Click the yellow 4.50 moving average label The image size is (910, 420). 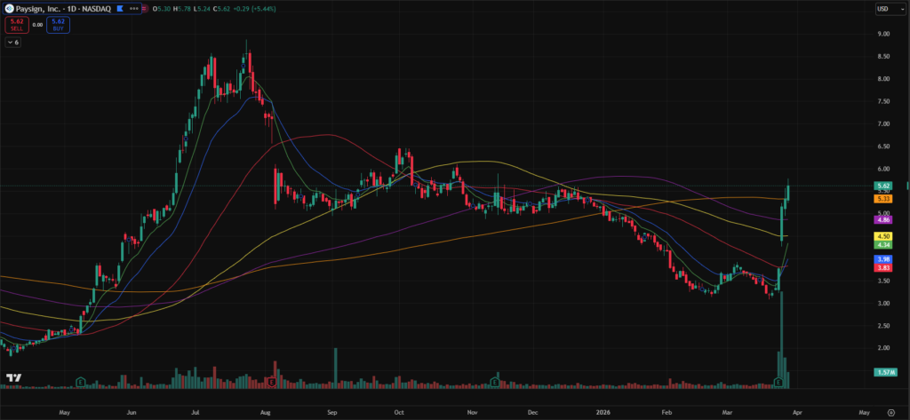(882, 236)
